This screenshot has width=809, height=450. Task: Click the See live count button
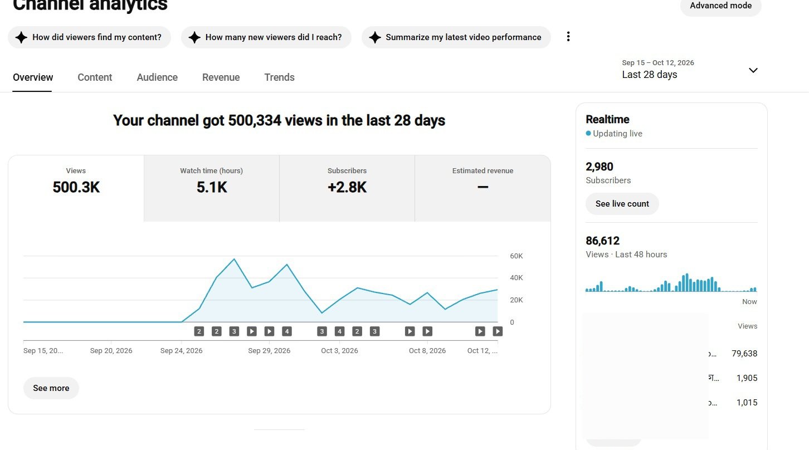click(622, 204)
